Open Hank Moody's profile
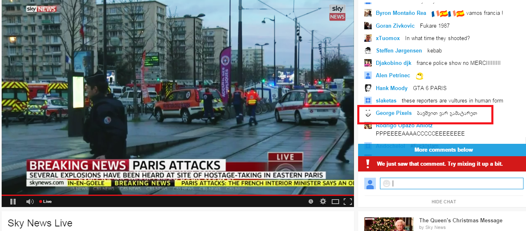 tap(392, 88)
